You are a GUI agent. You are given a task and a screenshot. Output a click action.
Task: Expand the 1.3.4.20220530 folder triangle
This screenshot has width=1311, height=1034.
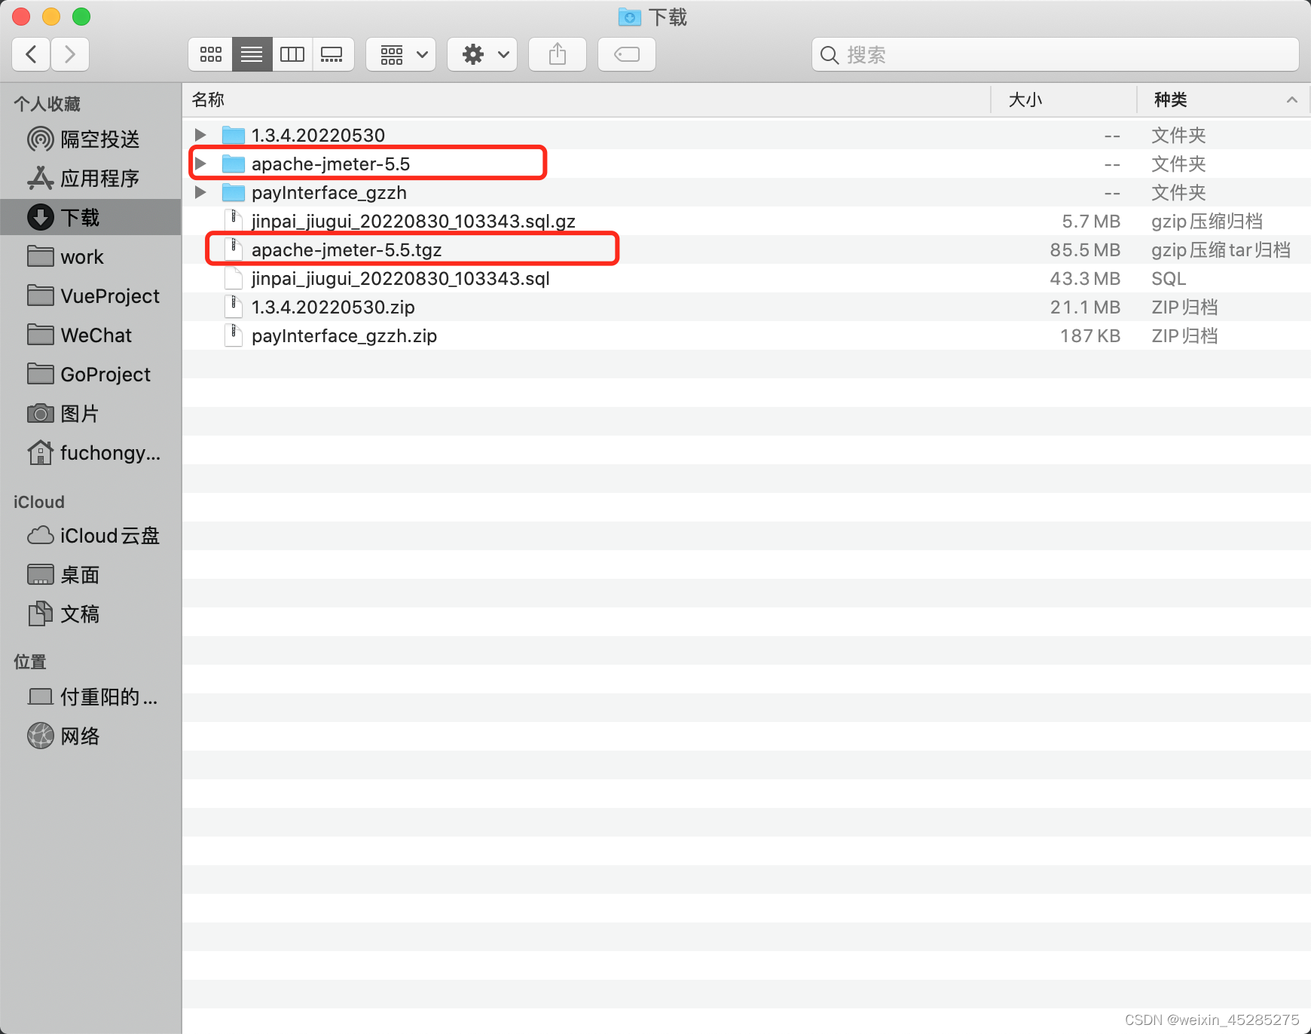tap(200, 135)
